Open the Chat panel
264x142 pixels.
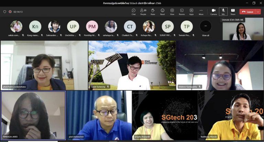click(133, 12)
